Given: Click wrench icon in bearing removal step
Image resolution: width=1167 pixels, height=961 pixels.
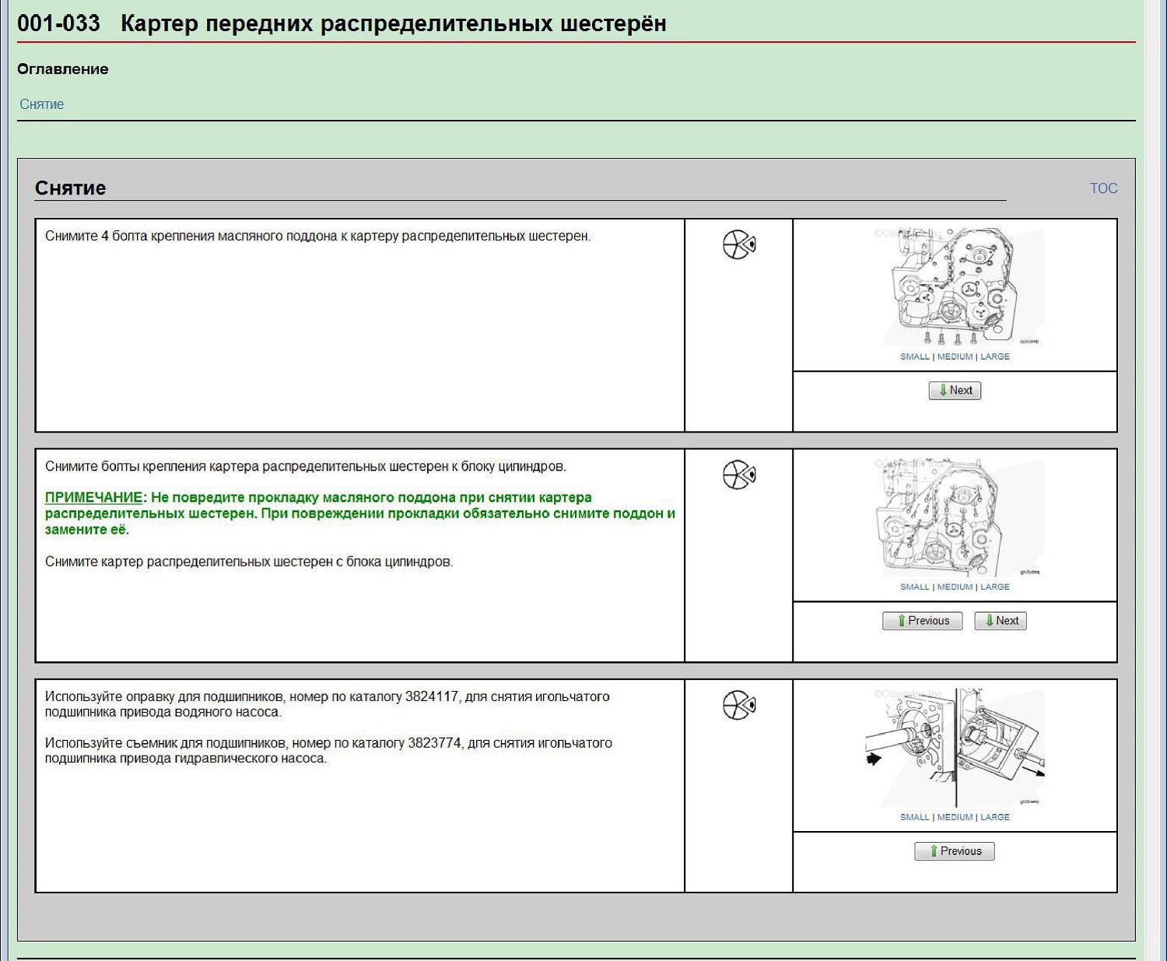Looking at the screenshot, I should coord(739,705).
